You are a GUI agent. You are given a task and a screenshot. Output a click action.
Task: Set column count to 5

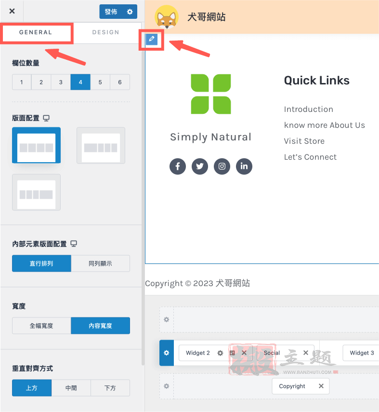(x=100, y=82)
